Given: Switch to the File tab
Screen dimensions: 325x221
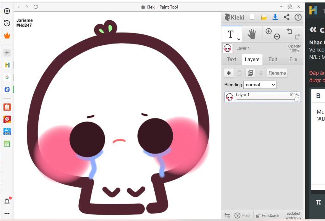Looking at the screenshot, I should [x=293, y=59].
